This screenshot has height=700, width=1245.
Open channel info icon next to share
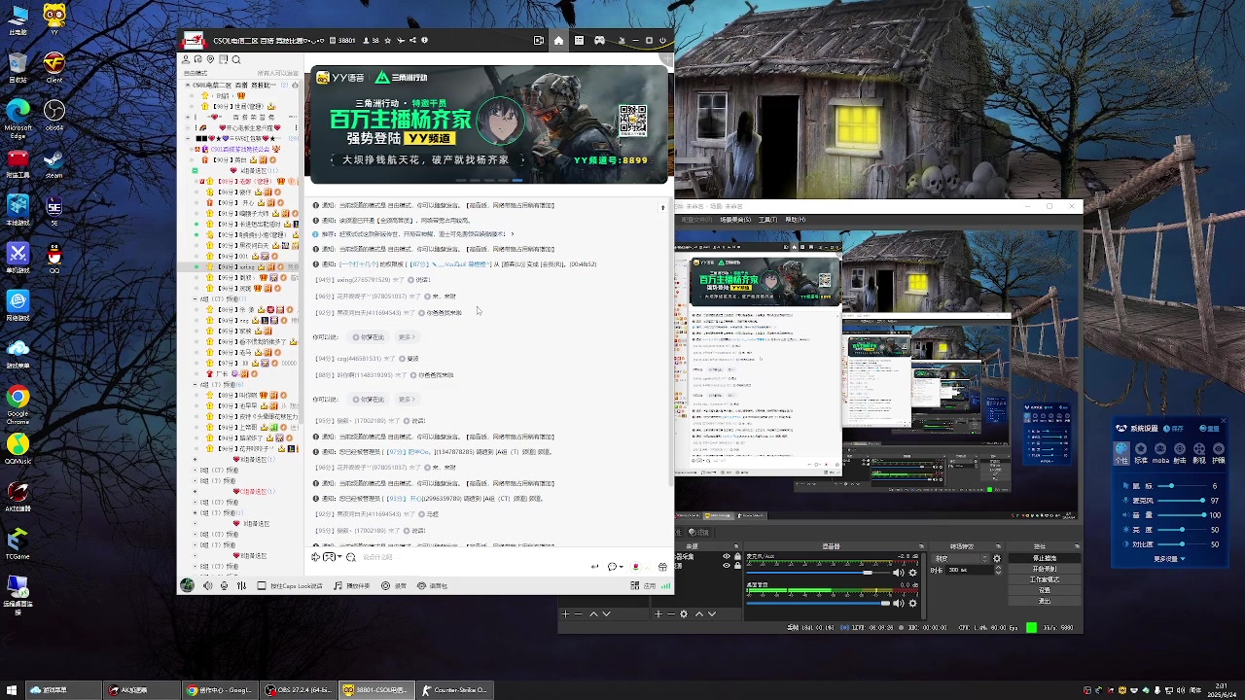(x=424, y=41)
